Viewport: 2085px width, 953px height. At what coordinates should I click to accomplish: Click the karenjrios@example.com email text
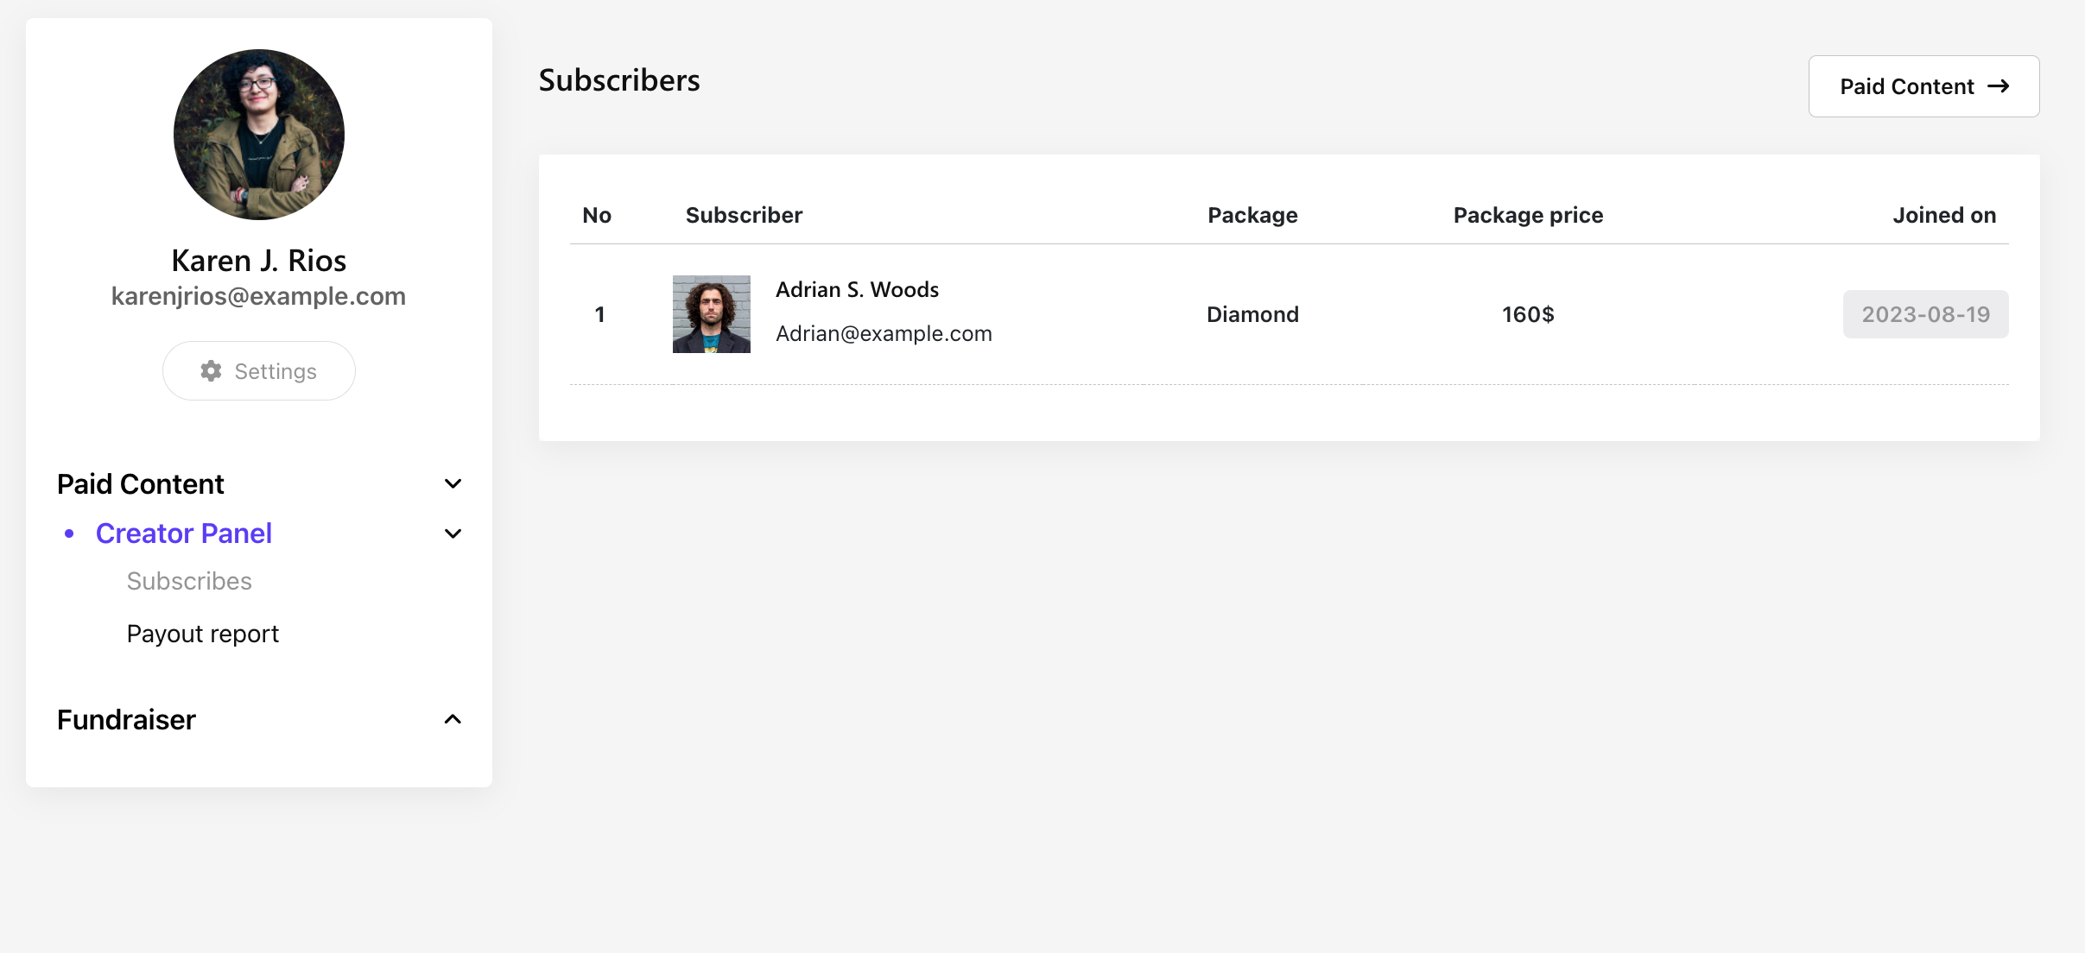tap(258, 297)
